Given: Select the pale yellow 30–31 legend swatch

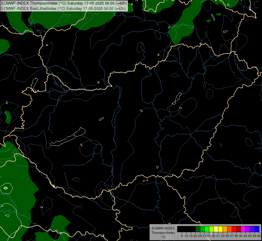Looking at the screenshot, I should pyautogui.click(x=216, y=229).
